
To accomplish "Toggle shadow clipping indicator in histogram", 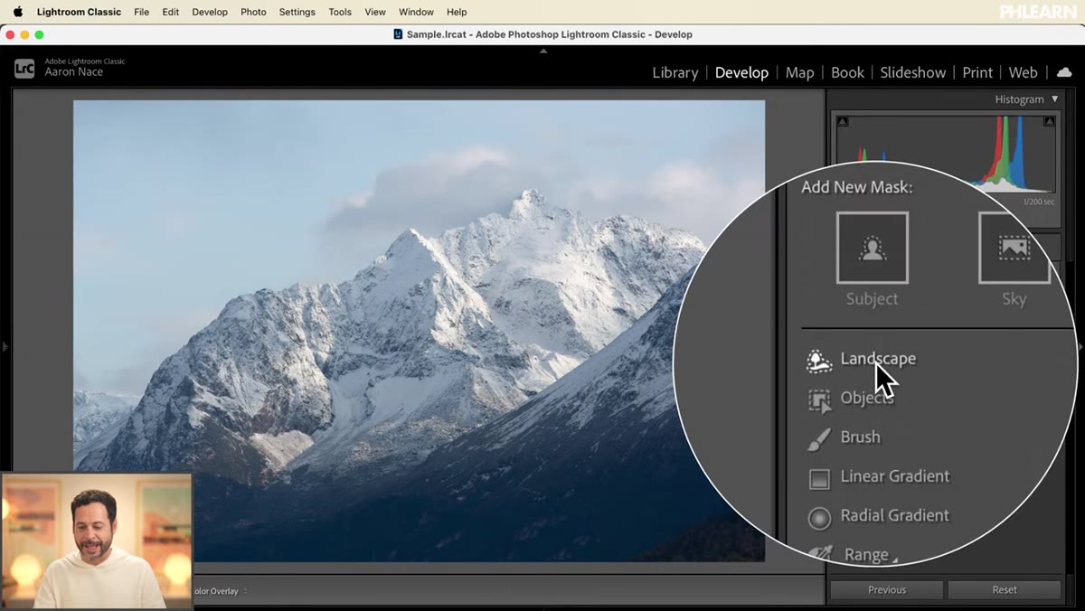I will pos(843,121).
